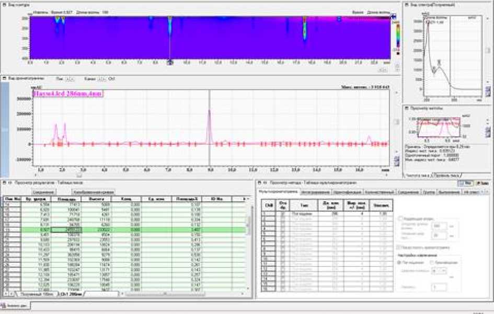Click the spectrum view panel header icon
Screen dimensions: 494x314
(x=407, y=5)
